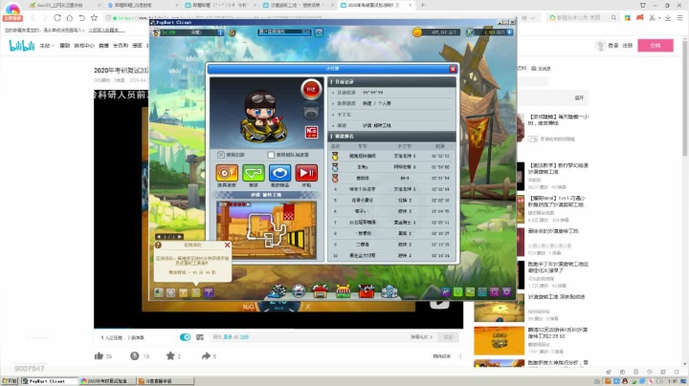The height and width of the screenshot is (386, 689).
Task: Click the red N2O icon beside the character
Action: coord(311,132)
